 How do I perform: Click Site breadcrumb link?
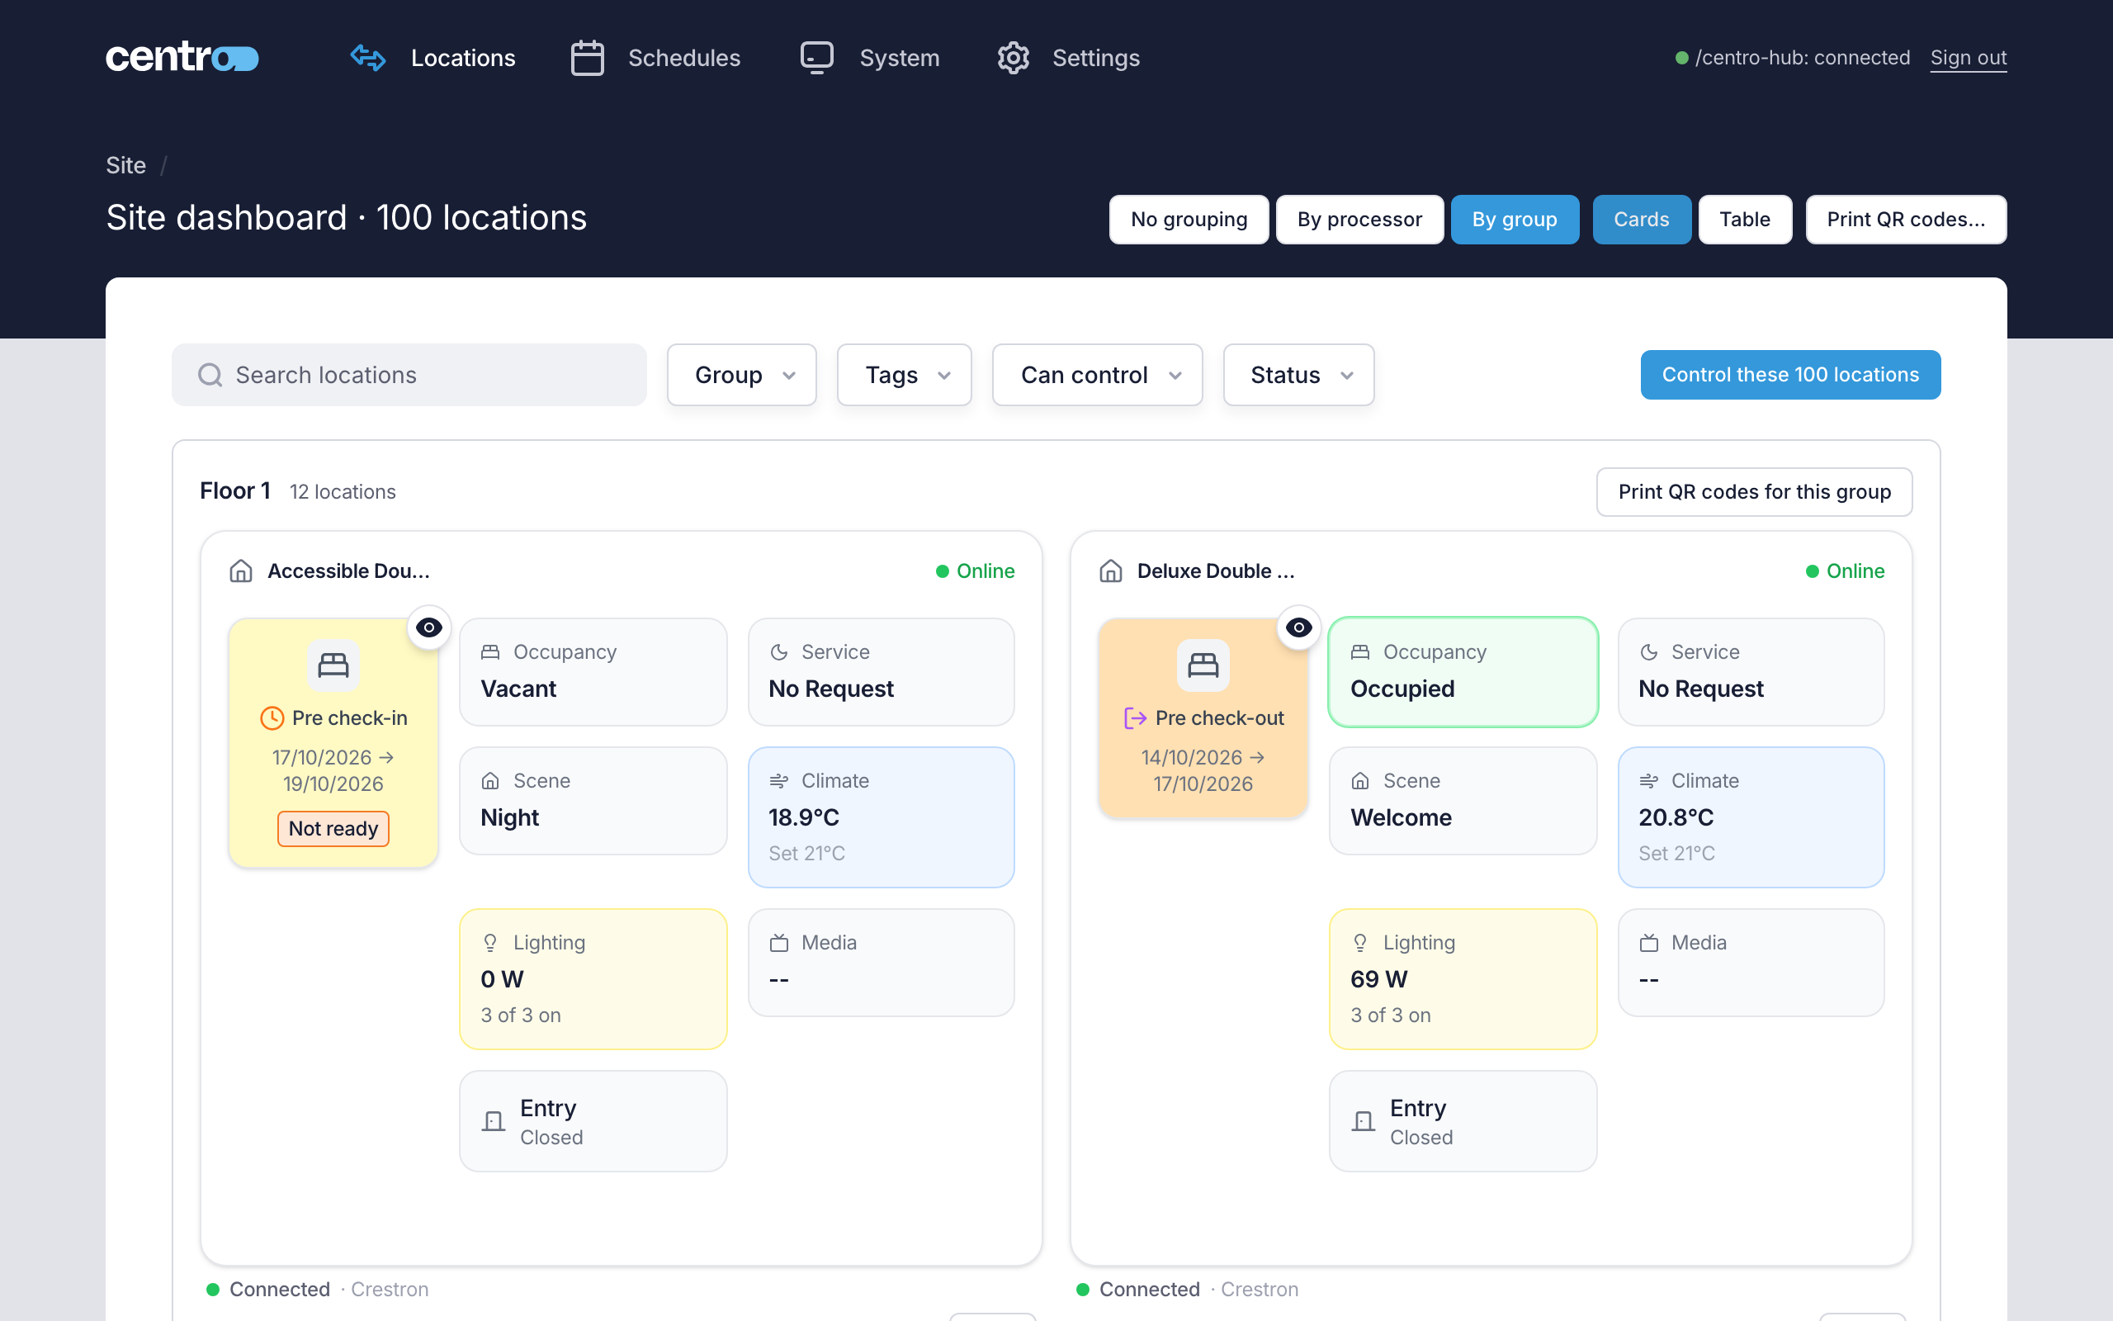tap(125, 165)
